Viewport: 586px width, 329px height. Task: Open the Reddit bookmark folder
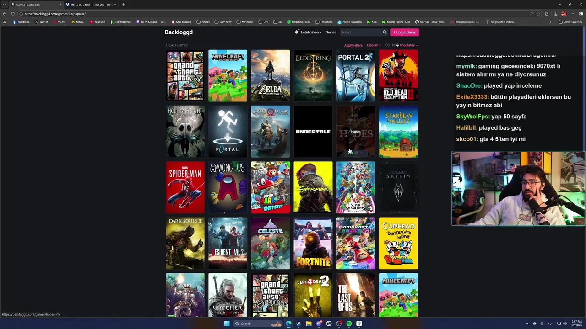point(203,21)
